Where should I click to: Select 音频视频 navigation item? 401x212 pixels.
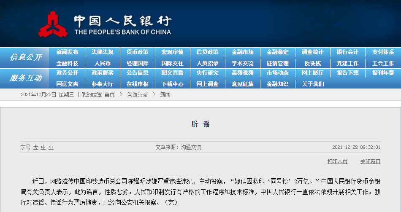pos(242,73)
